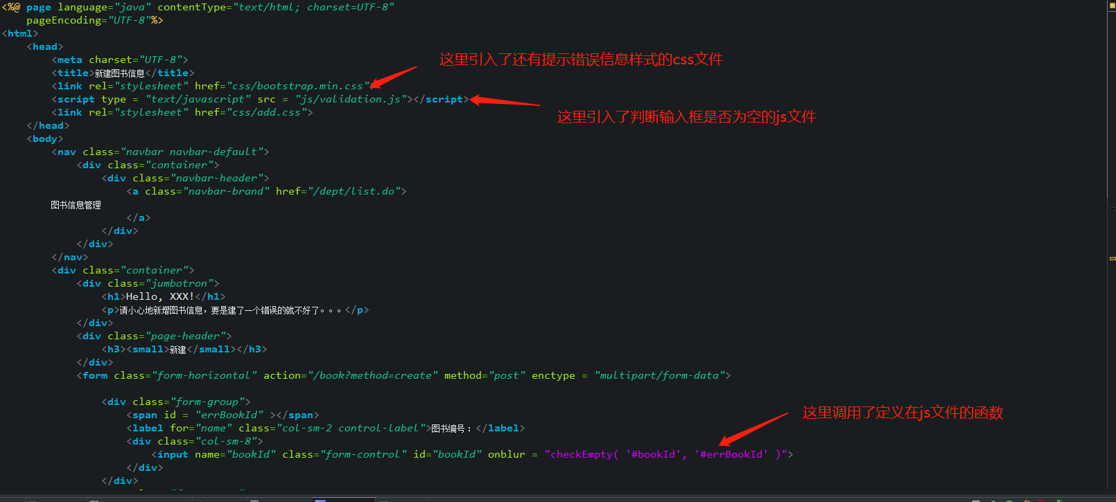This screenshot has height=502, width=1116.
Task: Click the small text 新建
Action: point(177,350)
